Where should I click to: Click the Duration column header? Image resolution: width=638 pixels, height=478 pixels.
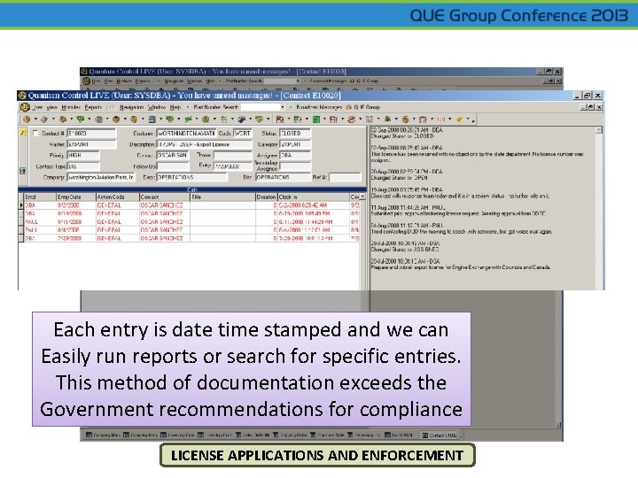267,197
